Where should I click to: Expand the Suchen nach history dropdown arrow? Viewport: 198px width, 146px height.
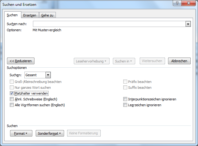click(188, 24)
